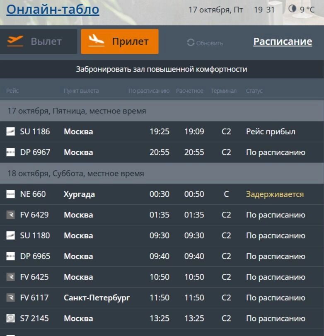
Task: Open the Расписание schedule link
Action: 283,41
